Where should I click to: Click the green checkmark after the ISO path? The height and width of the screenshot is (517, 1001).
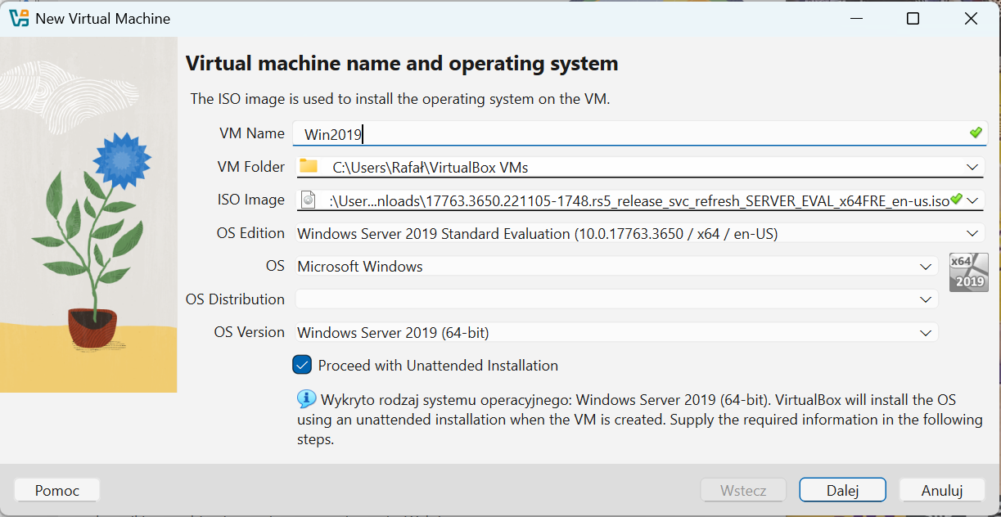pos(954,200)
